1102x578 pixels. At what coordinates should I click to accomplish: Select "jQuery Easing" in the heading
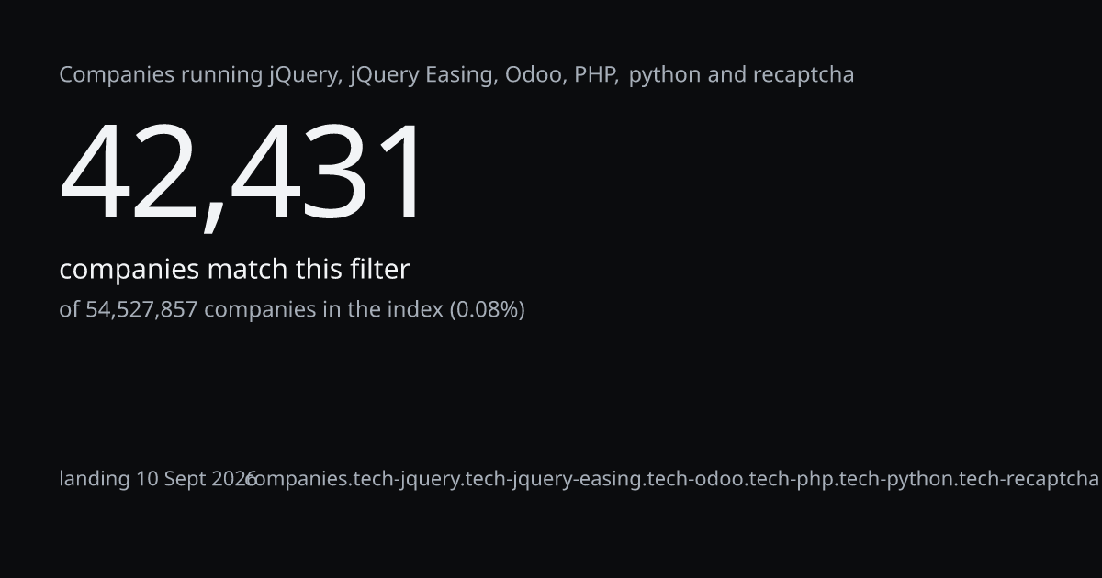[x=422, y=75]
